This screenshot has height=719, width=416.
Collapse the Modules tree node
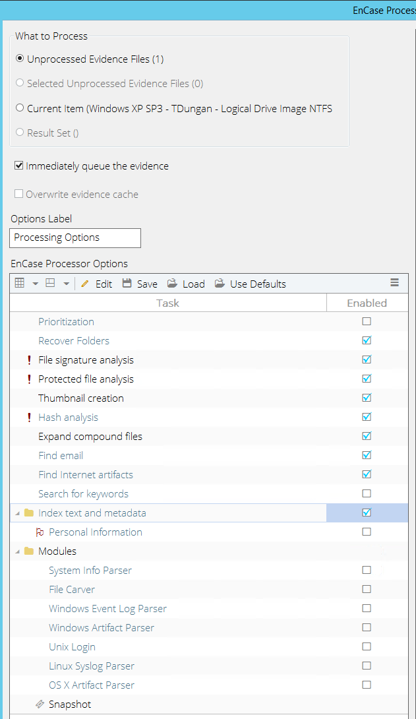point(17,551)
